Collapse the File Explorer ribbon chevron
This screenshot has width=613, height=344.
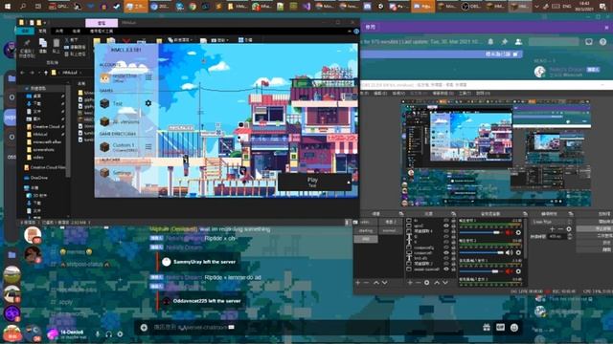tap(350, 32)
